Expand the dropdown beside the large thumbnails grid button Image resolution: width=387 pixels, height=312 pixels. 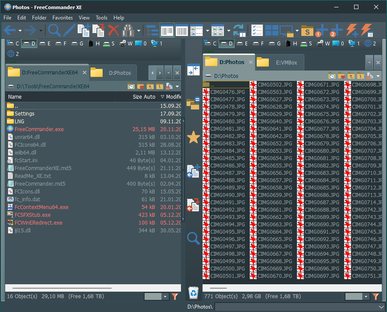[229, 31]
